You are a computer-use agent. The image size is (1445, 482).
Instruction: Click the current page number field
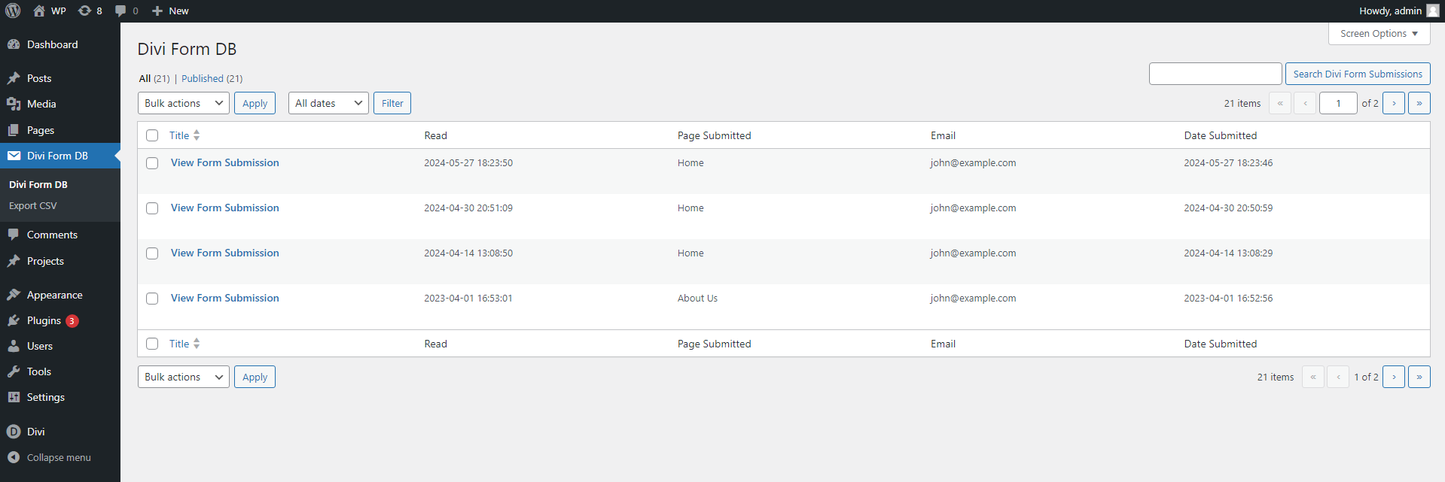[x=1338, y=103]
